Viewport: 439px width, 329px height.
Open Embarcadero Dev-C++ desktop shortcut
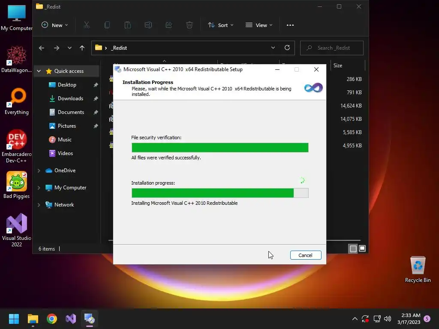17,147
